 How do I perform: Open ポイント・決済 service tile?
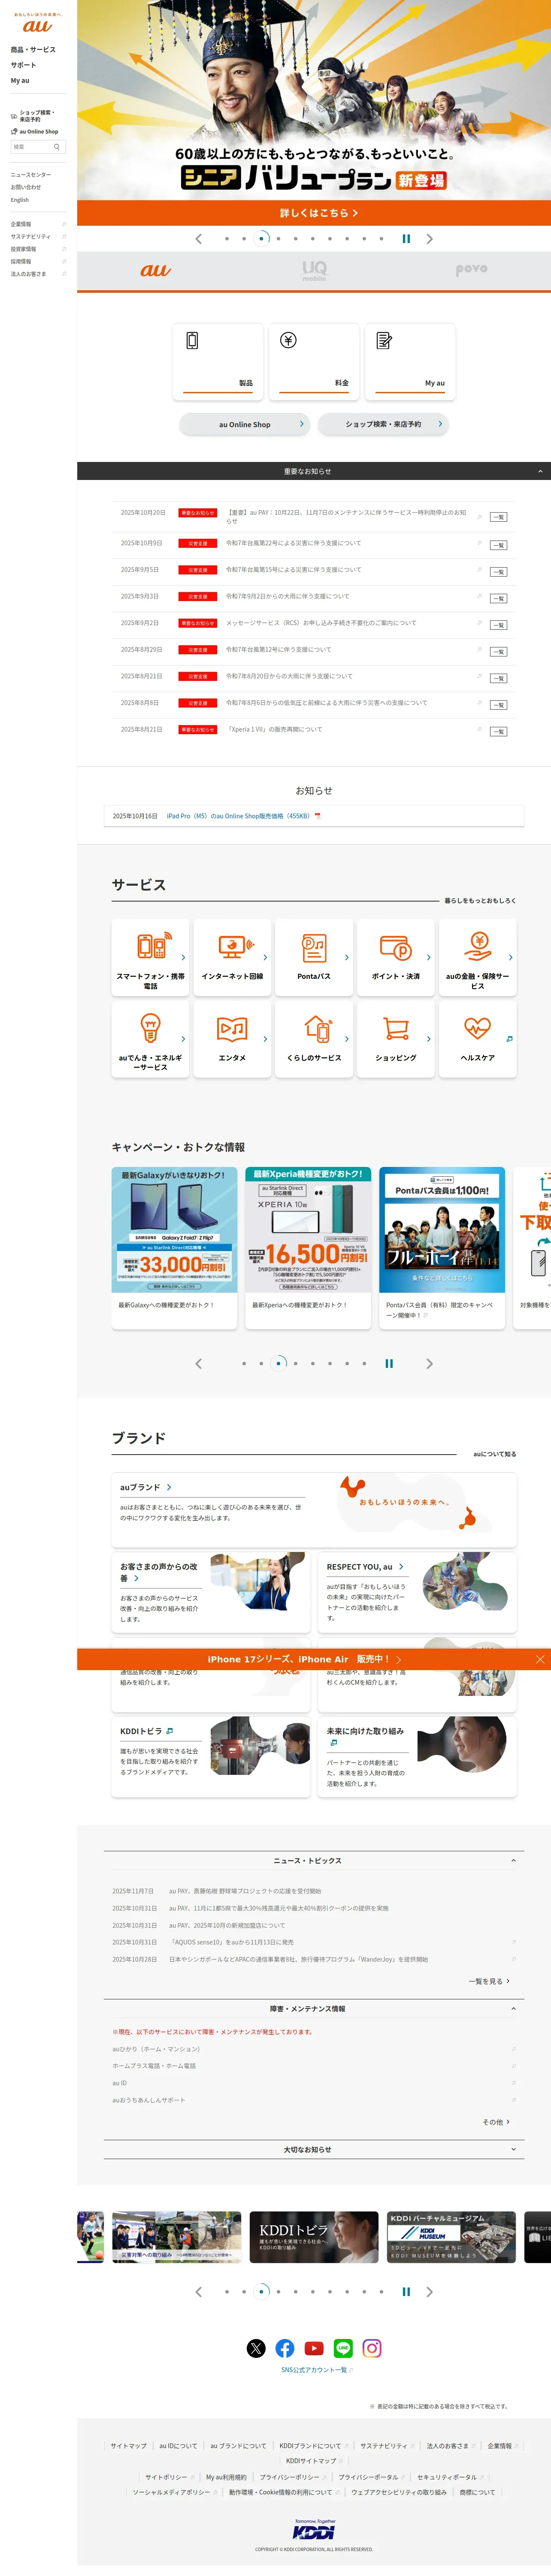pos(396,957)
